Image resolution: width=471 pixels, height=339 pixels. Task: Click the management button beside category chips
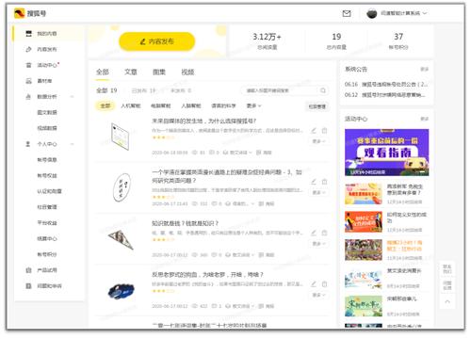(x=317, y=106)
